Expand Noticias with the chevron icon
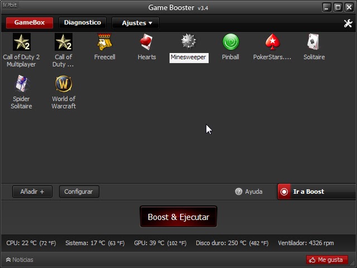The height and width of the screenshot is (268, 357). (x=8, y=260)
